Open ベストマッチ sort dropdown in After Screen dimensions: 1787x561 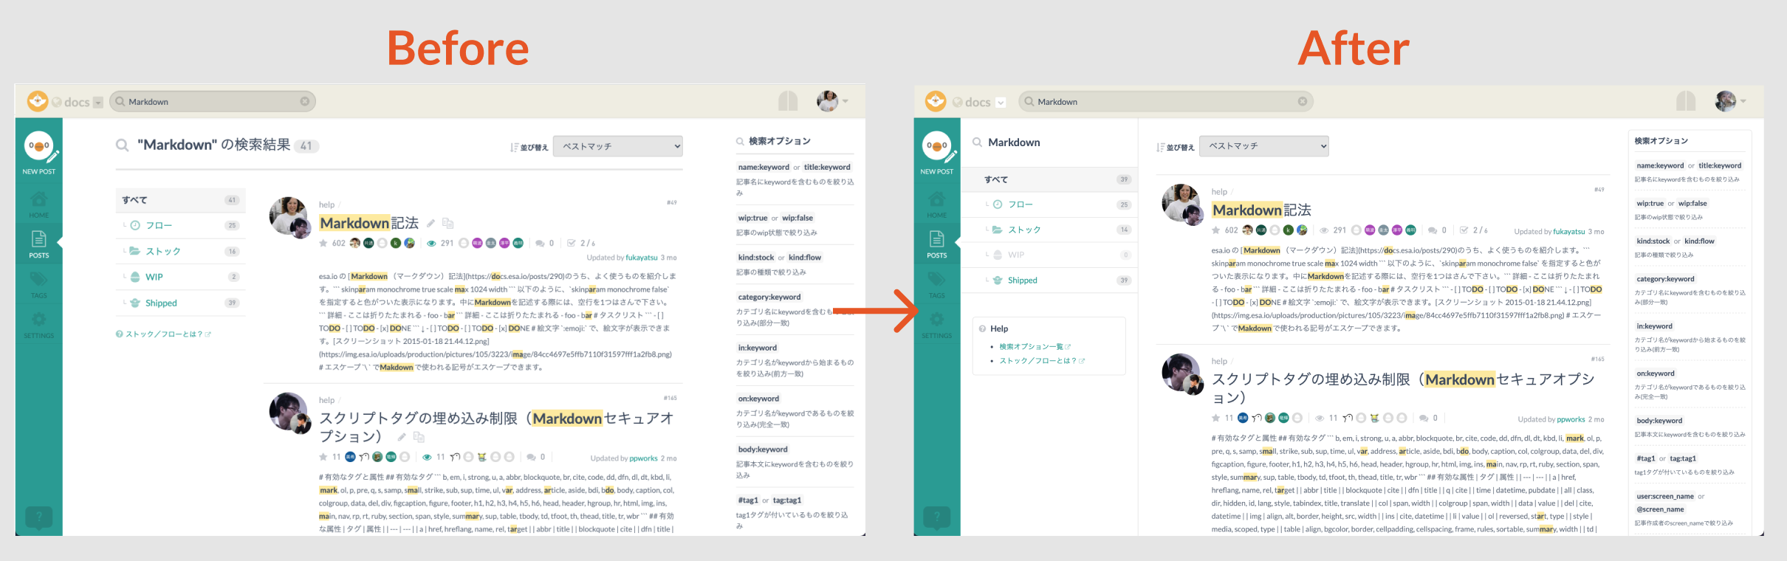1264,146
